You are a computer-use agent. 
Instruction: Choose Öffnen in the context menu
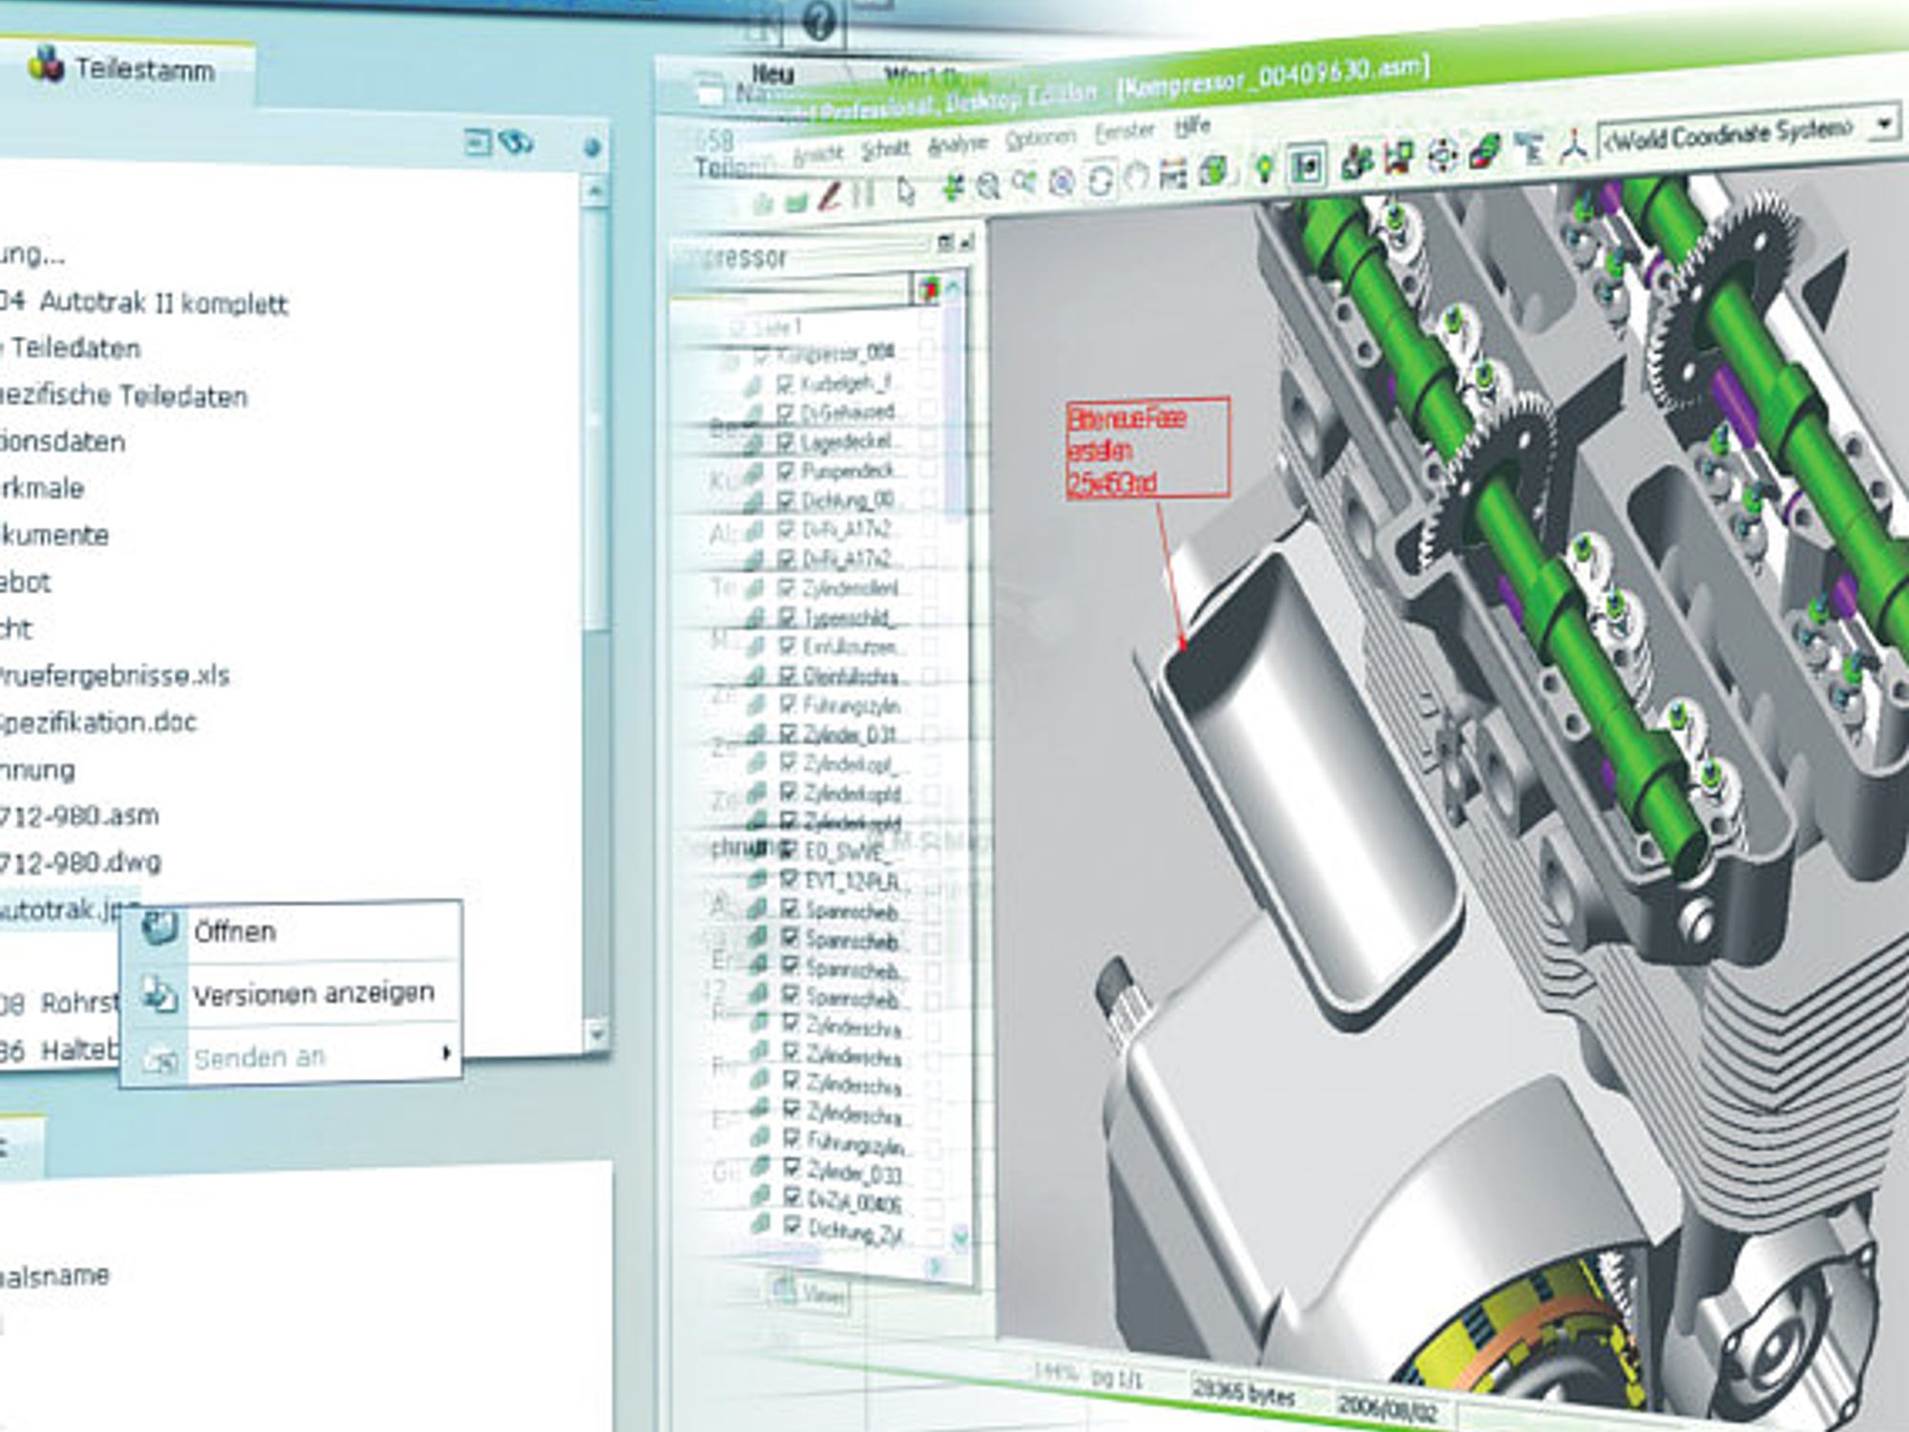[x=235, y=932]
